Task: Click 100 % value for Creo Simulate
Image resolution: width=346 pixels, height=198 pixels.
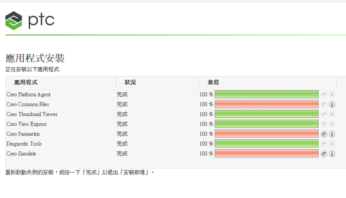Action: point(206,154)
